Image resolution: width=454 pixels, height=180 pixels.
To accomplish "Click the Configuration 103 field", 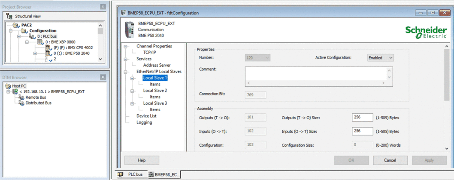I will (x=256, y=145).
